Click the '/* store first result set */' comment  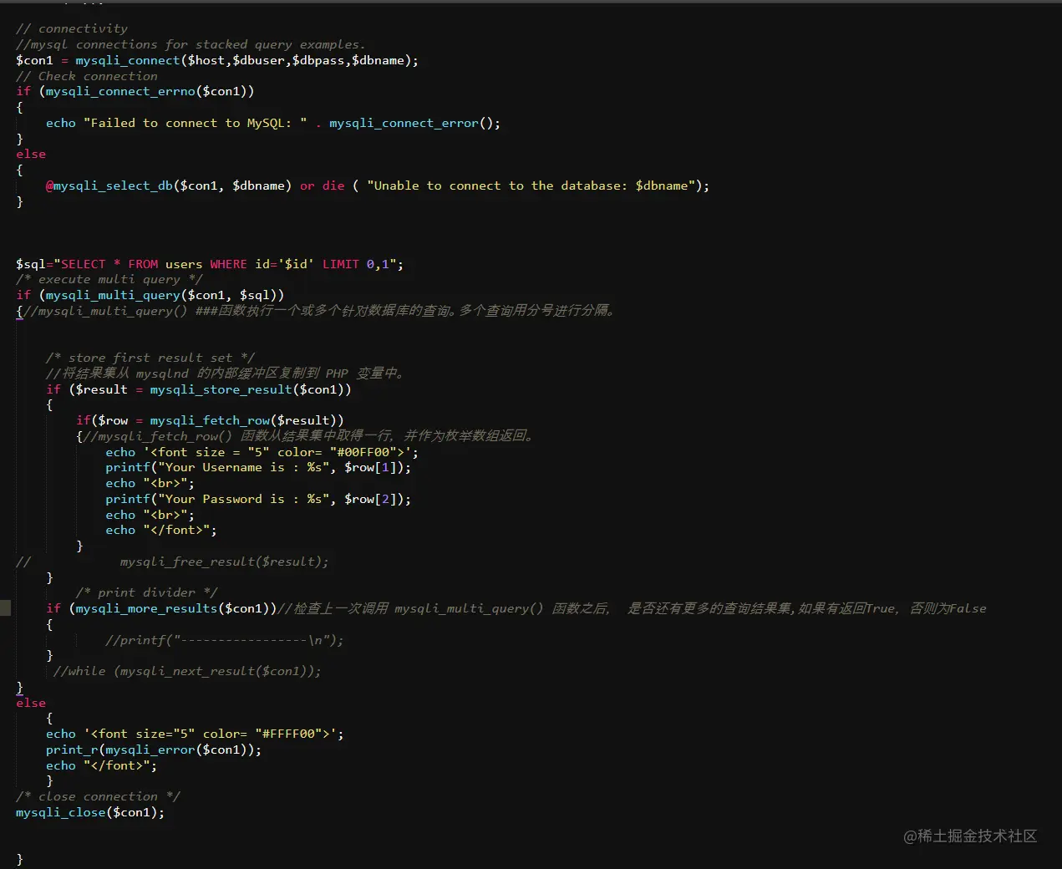pos(150,358)
